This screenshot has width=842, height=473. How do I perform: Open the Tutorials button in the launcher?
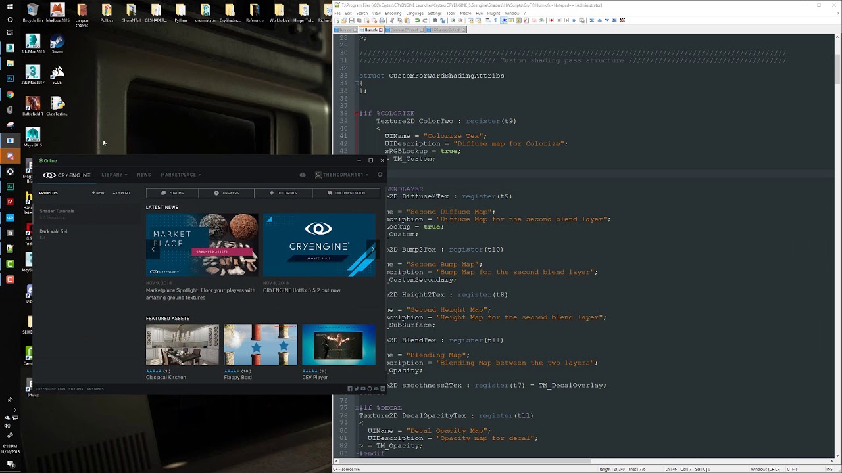coord(284,193)
